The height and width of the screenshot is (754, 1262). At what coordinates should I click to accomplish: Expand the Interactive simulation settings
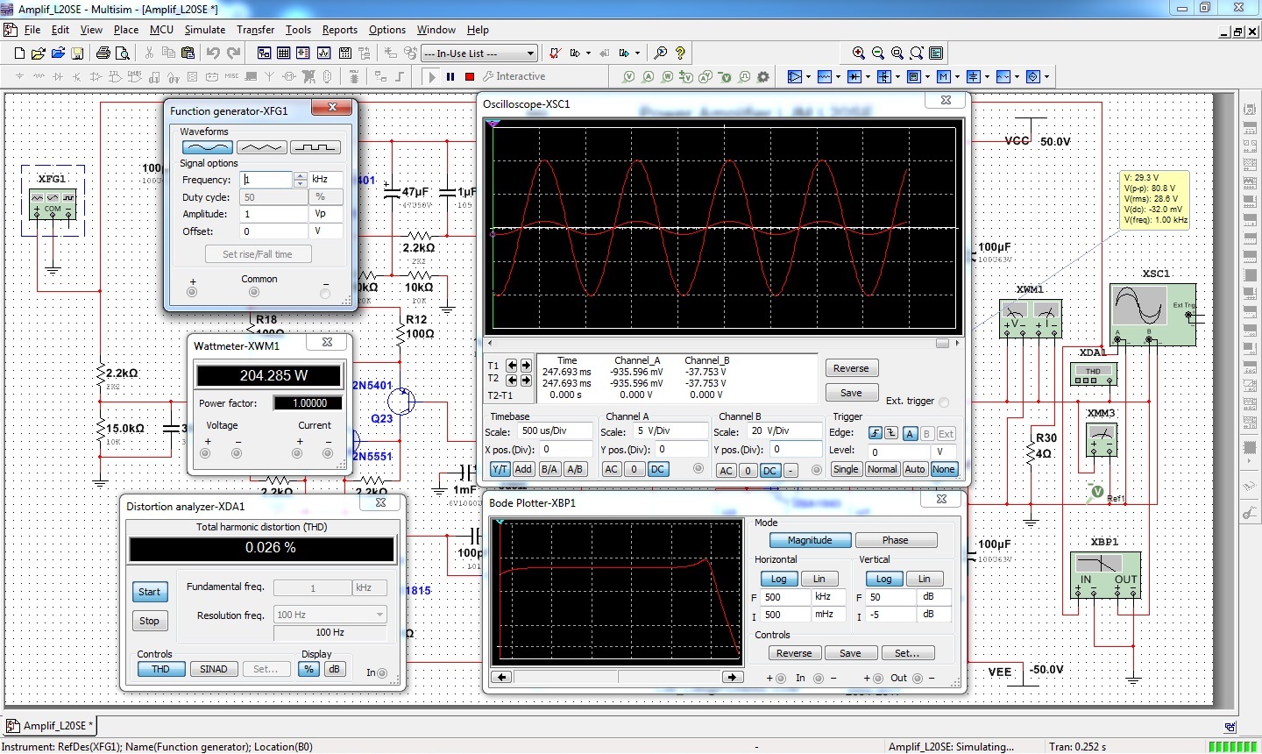(514, 77)
